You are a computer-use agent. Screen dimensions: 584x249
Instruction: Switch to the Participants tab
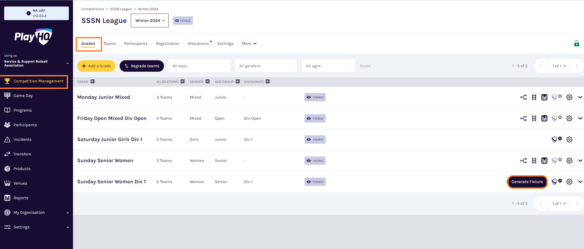136,44
